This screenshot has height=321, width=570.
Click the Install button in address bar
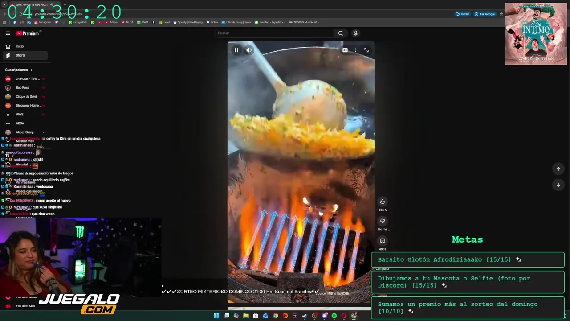462,14
